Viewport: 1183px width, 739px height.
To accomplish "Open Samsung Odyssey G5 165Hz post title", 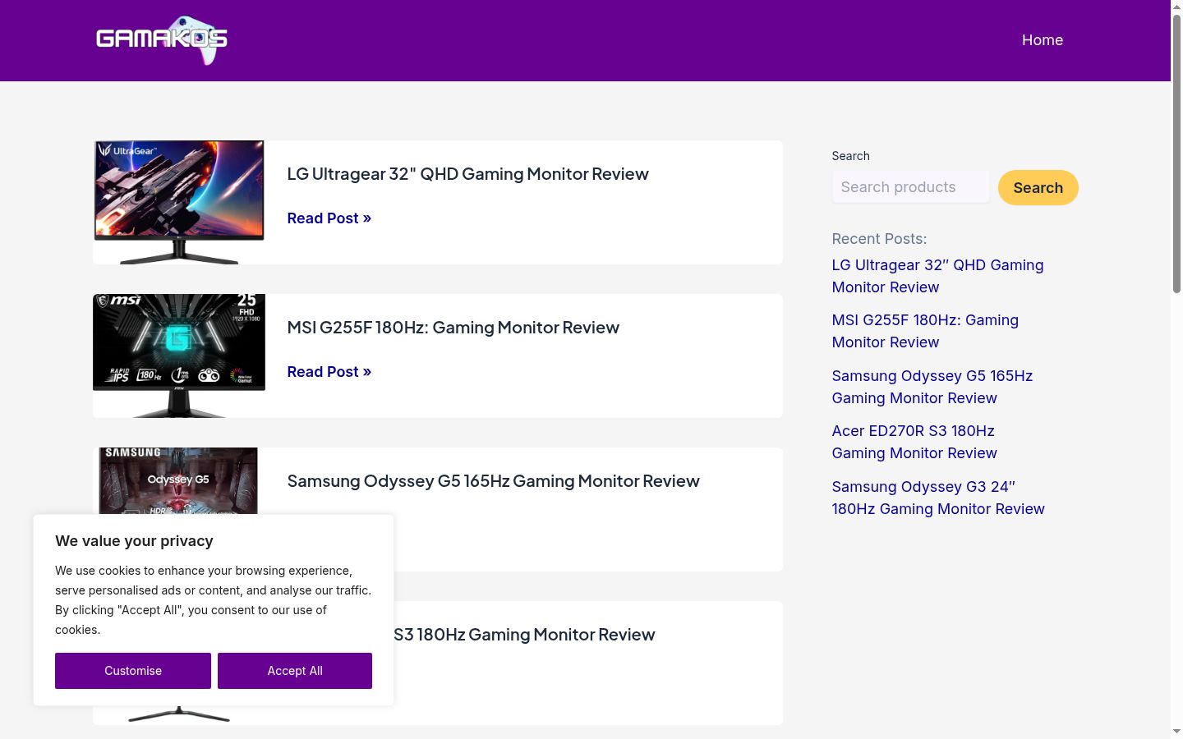I will (493, 481).
